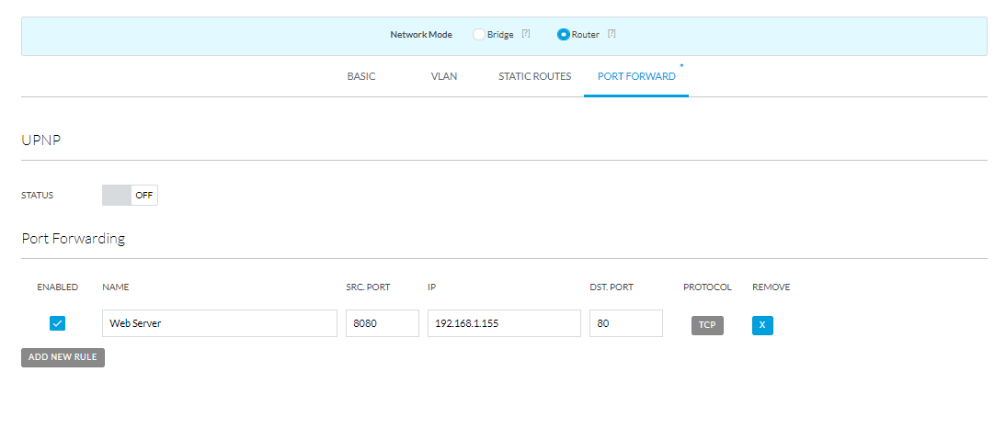This screenshot has height=428, width=1006.
Task: Click the Port Forwarding section heading
Action: click(x=74, y=239)
